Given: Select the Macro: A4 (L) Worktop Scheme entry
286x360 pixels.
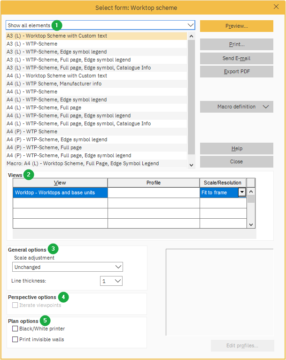Looking at the screenshot, I should 82,163.
